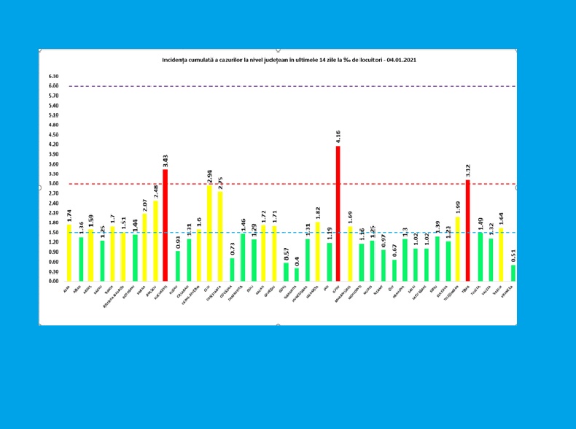This screenshot has height=429, width=576.
Task: Select the purple dashed line at 6.00
Action: point(292,86)
